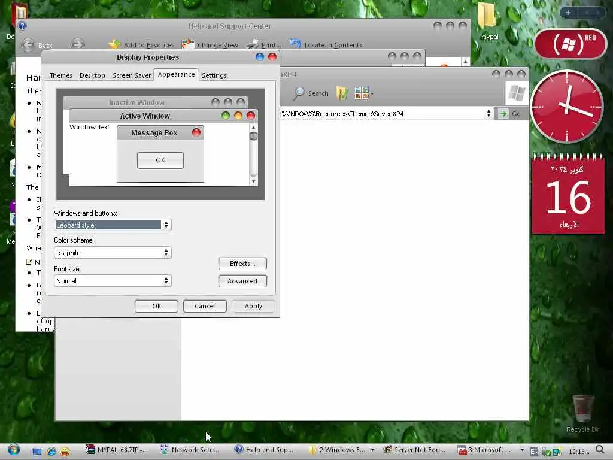Click Print in Help toolbar
This screenshot has height=460, width=613.
pos(264,44)
